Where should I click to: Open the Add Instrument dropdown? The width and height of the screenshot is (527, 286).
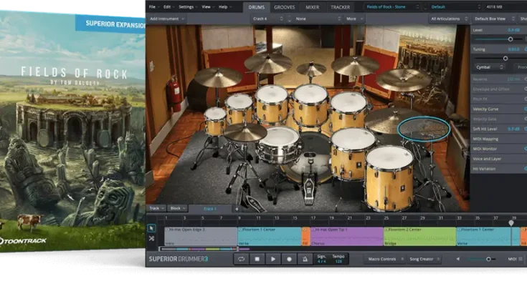166,19
